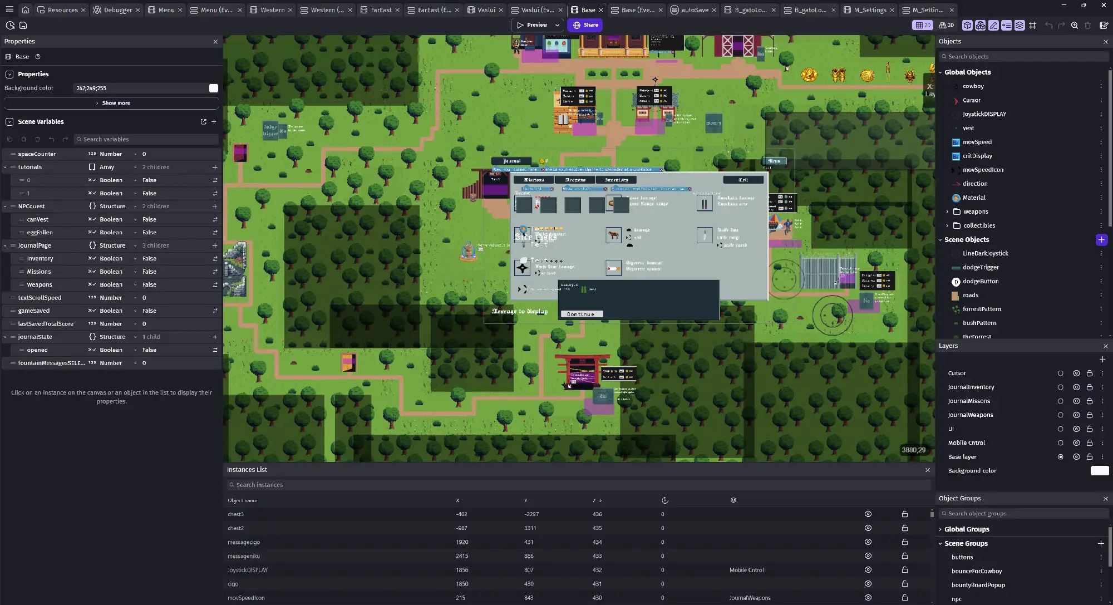Open cowboy object three-dot menu

tap(1101, 86)
